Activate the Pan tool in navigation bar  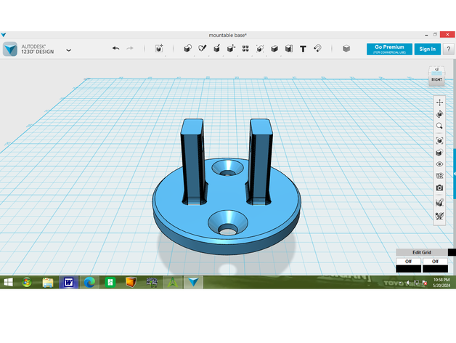pos(439,102)
